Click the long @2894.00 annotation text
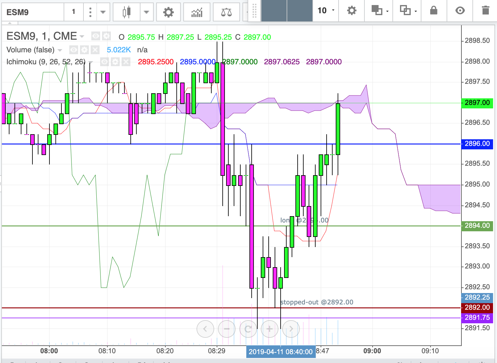497x363 pixels. (x=304, y=220)
